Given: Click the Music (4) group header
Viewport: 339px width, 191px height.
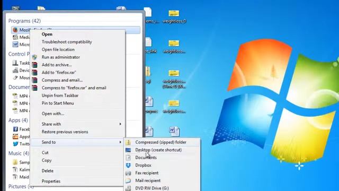Looking at the screenshot, I should (x=19, y=153).
